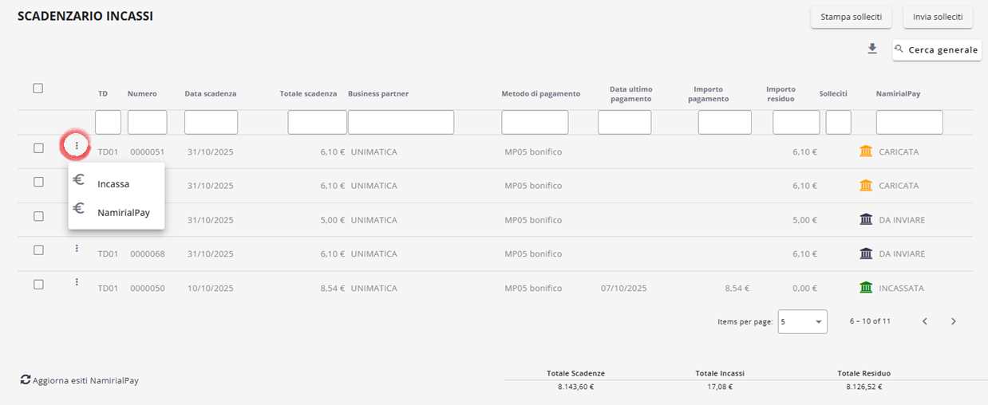Open three-dot menu for invoice 0000051

coord(77,146)
